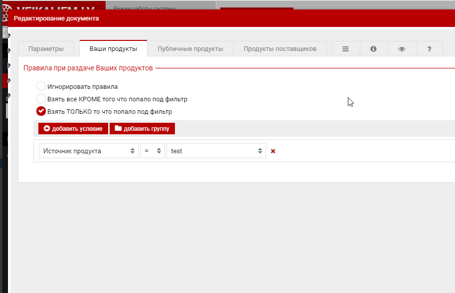Screen dimensions: 455x293
Task: Open the hamburger list icon tab
Action: tap(345, 49)
